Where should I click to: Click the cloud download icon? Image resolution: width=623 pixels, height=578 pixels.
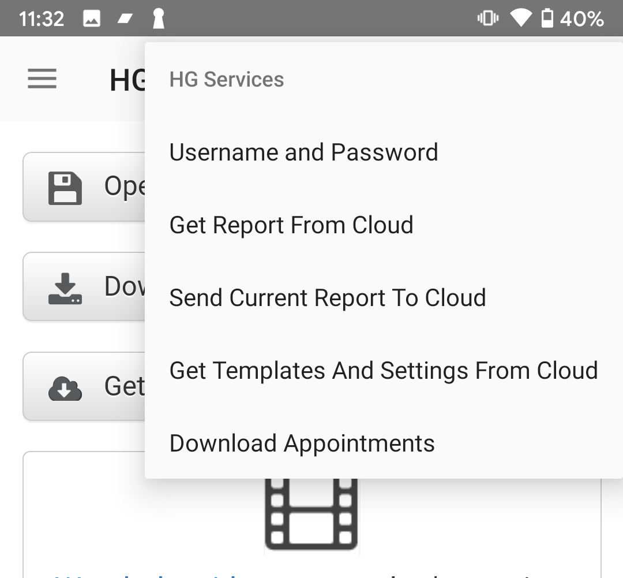65,388
